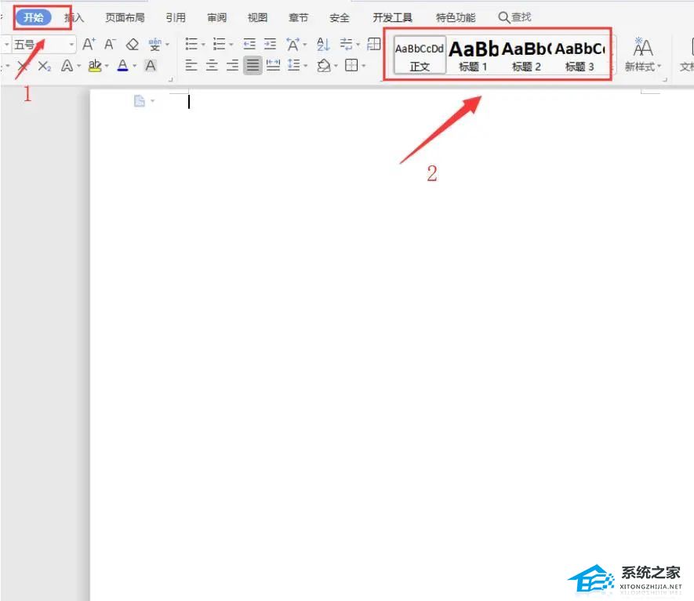Switch to the 审阅 tab
694x601 pixels.
[x=217, y=18]
